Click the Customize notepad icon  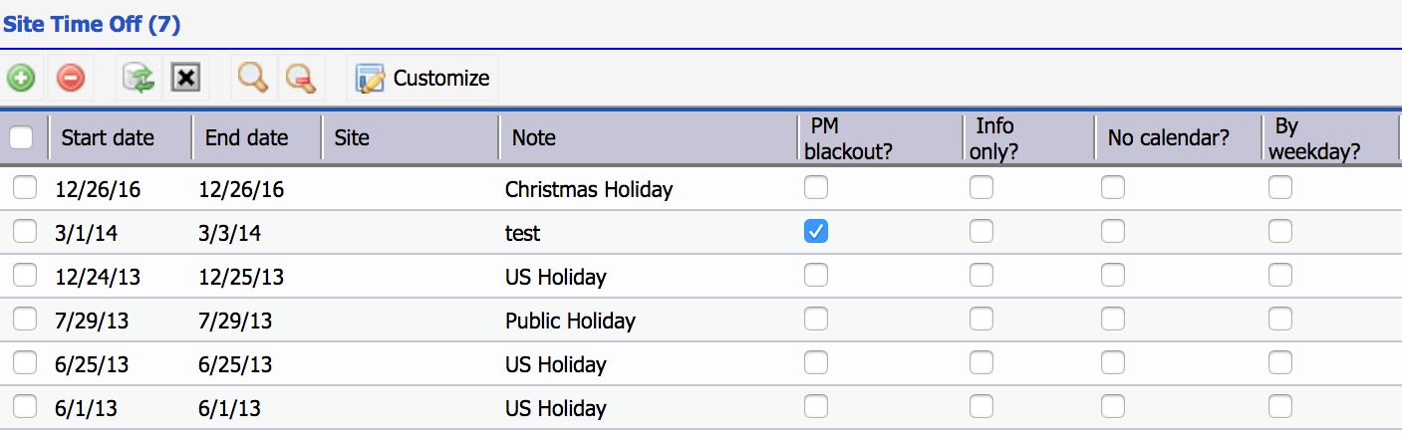(x=371, y=78)
